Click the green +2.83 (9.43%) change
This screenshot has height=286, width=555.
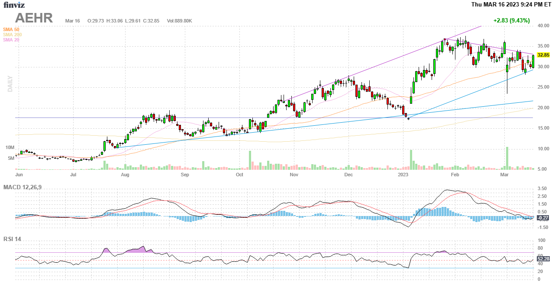point(511,20)
